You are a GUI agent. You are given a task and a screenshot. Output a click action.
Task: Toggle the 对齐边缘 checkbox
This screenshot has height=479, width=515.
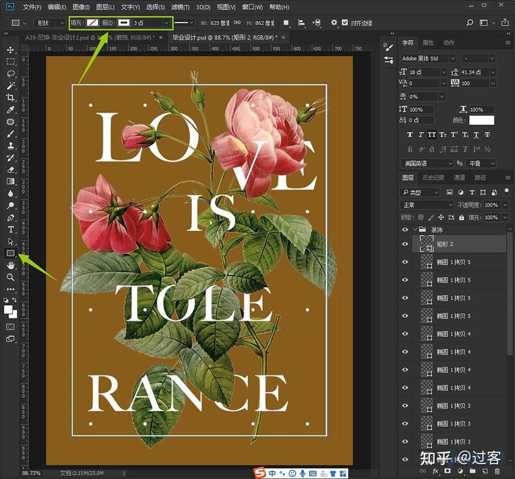(x=345, y=22)
